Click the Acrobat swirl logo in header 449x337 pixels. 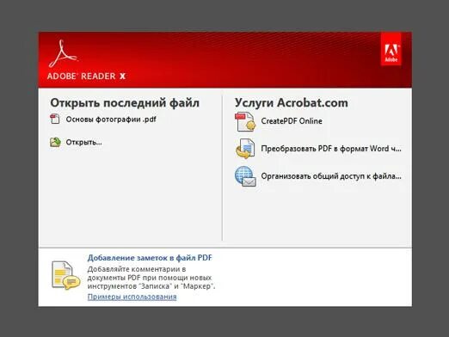[x=63, y=53]
